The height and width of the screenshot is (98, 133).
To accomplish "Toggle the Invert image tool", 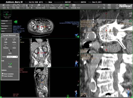I will point(28,6).
